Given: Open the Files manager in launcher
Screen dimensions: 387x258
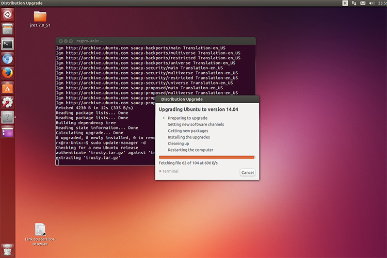Looking at the screenshot, I should (7, 29).
